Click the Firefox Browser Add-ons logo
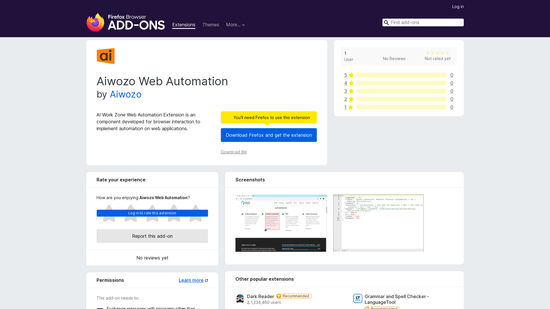The image size is (550, 309). [x=125, y=22]
